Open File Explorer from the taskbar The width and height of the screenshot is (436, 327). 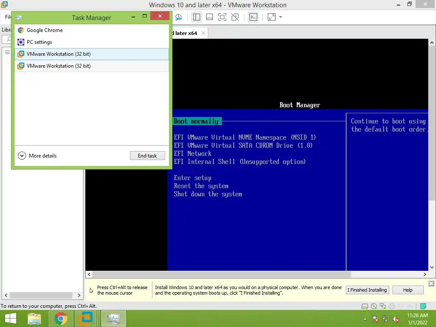pyautogui.click(x=34, y=318)
